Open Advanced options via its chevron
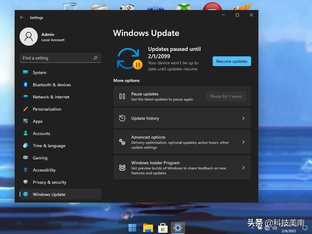The image size is (312, 234). point(243,142)
